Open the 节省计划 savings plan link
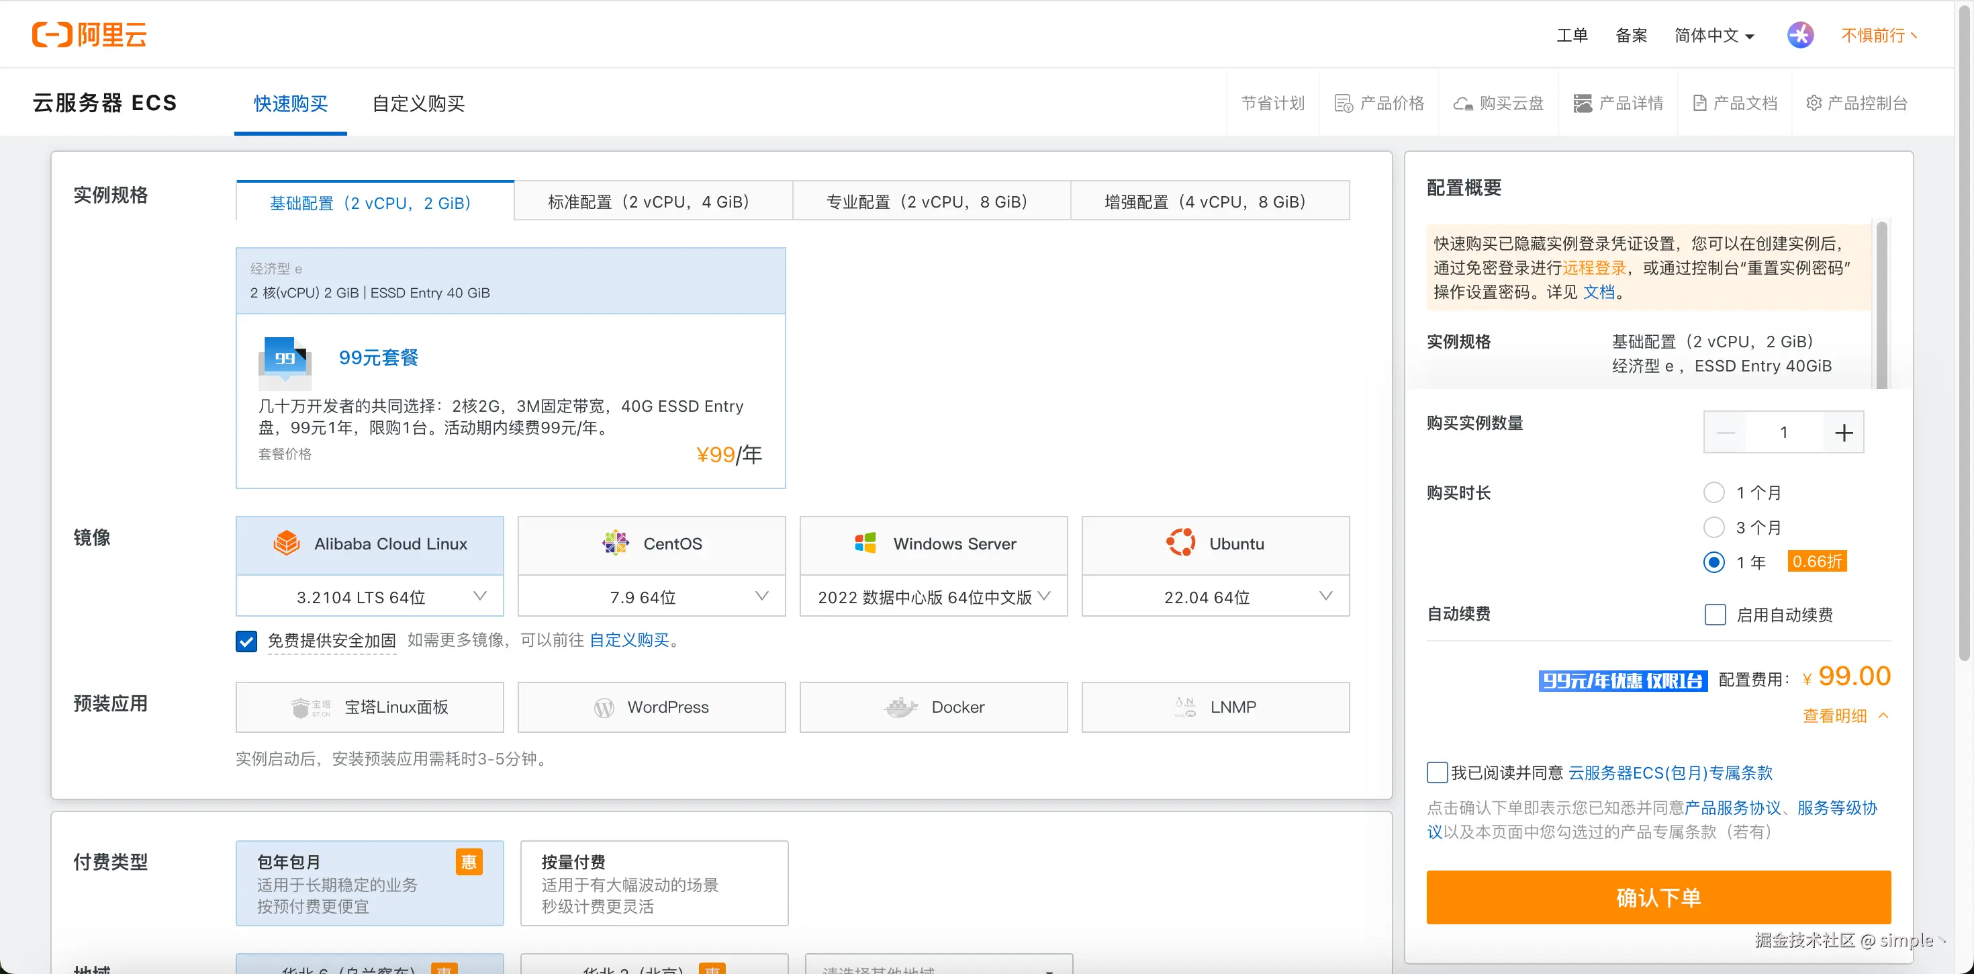The width and height of the screenshot is (1974, 974). click(x=1273, y=103)
